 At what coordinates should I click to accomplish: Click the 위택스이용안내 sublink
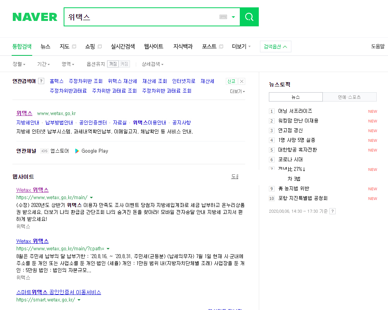click(x=149, y=122)
